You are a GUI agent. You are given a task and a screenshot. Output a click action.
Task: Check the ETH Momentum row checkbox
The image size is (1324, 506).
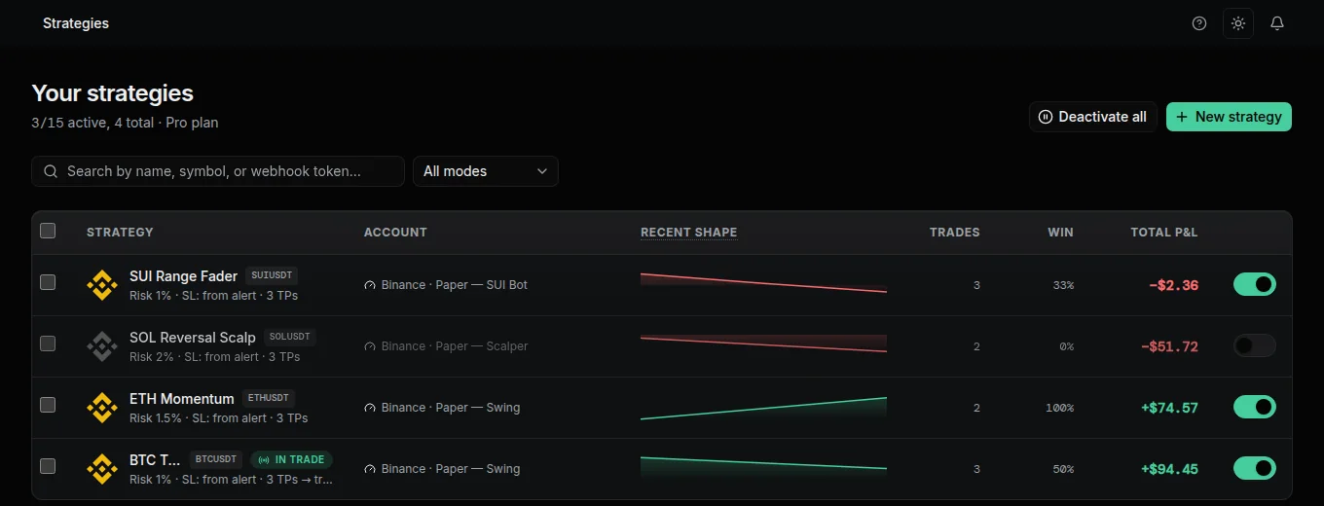[48, 405]
